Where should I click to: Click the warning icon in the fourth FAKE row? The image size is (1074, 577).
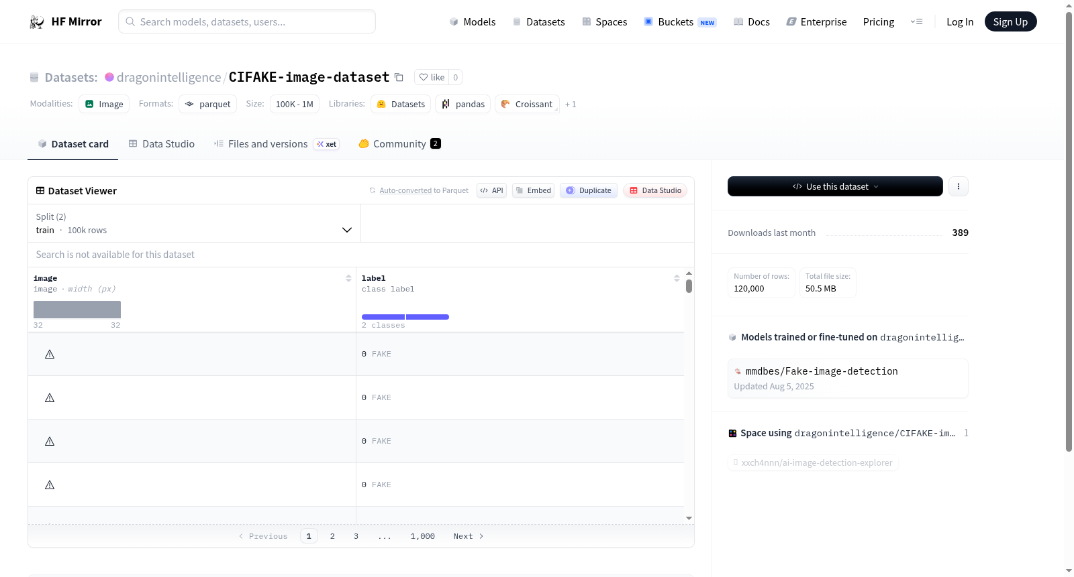click(50, 485)
